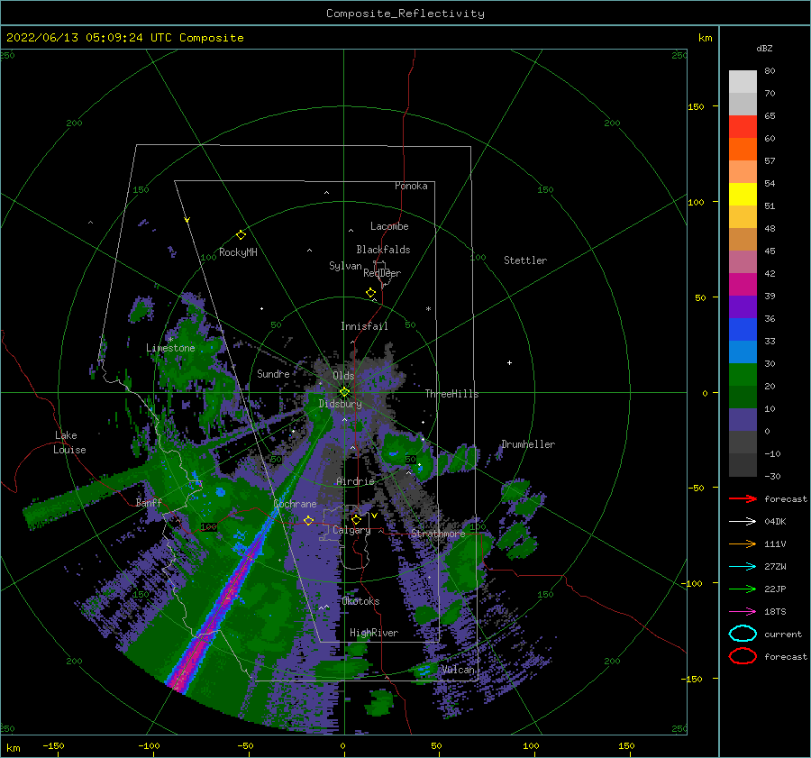Click yellow diamond marker above Calgary label
811x758 pixels.
click(x=356, y=519)
